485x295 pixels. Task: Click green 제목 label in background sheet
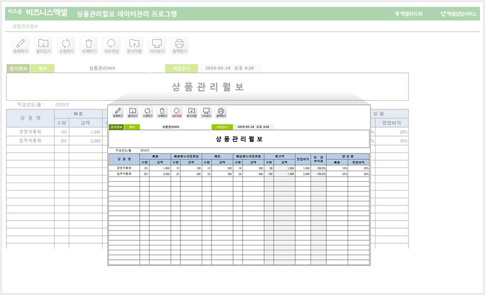42,68
